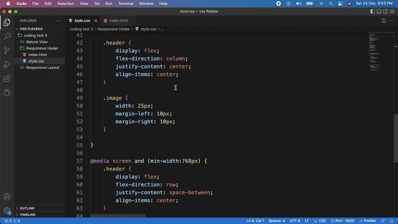Change encoding via UTF-8 status item
This screenshot has height=224, width=398.
295,221
